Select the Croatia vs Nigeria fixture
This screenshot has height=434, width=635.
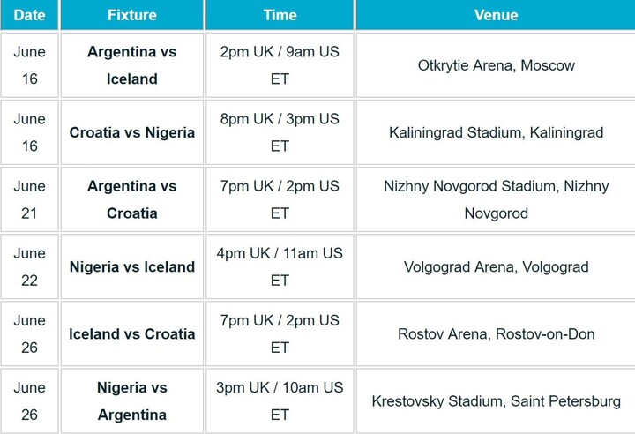131,132
